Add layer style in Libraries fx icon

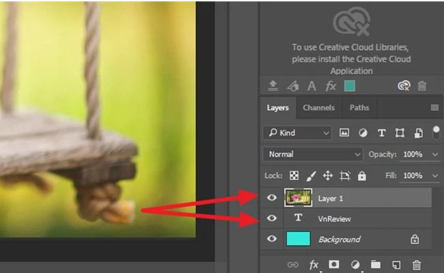coord(331,86)
